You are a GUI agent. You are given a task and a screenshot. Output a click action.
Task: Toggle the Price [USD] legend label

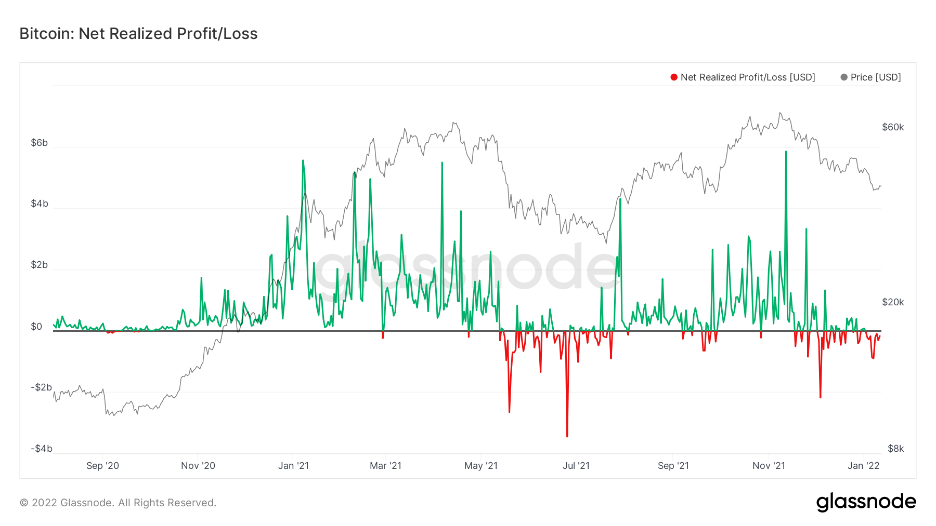click(876, 77)
